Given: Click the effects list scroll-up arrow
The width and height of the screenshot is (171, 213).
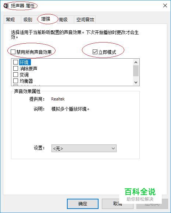Looking at the screenshot, I should (136, 62).
